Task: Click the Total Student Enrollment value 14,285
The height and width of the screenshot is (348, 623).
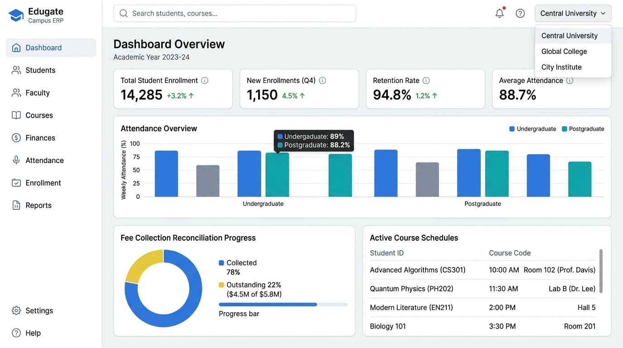Action: tap(141, 95)
